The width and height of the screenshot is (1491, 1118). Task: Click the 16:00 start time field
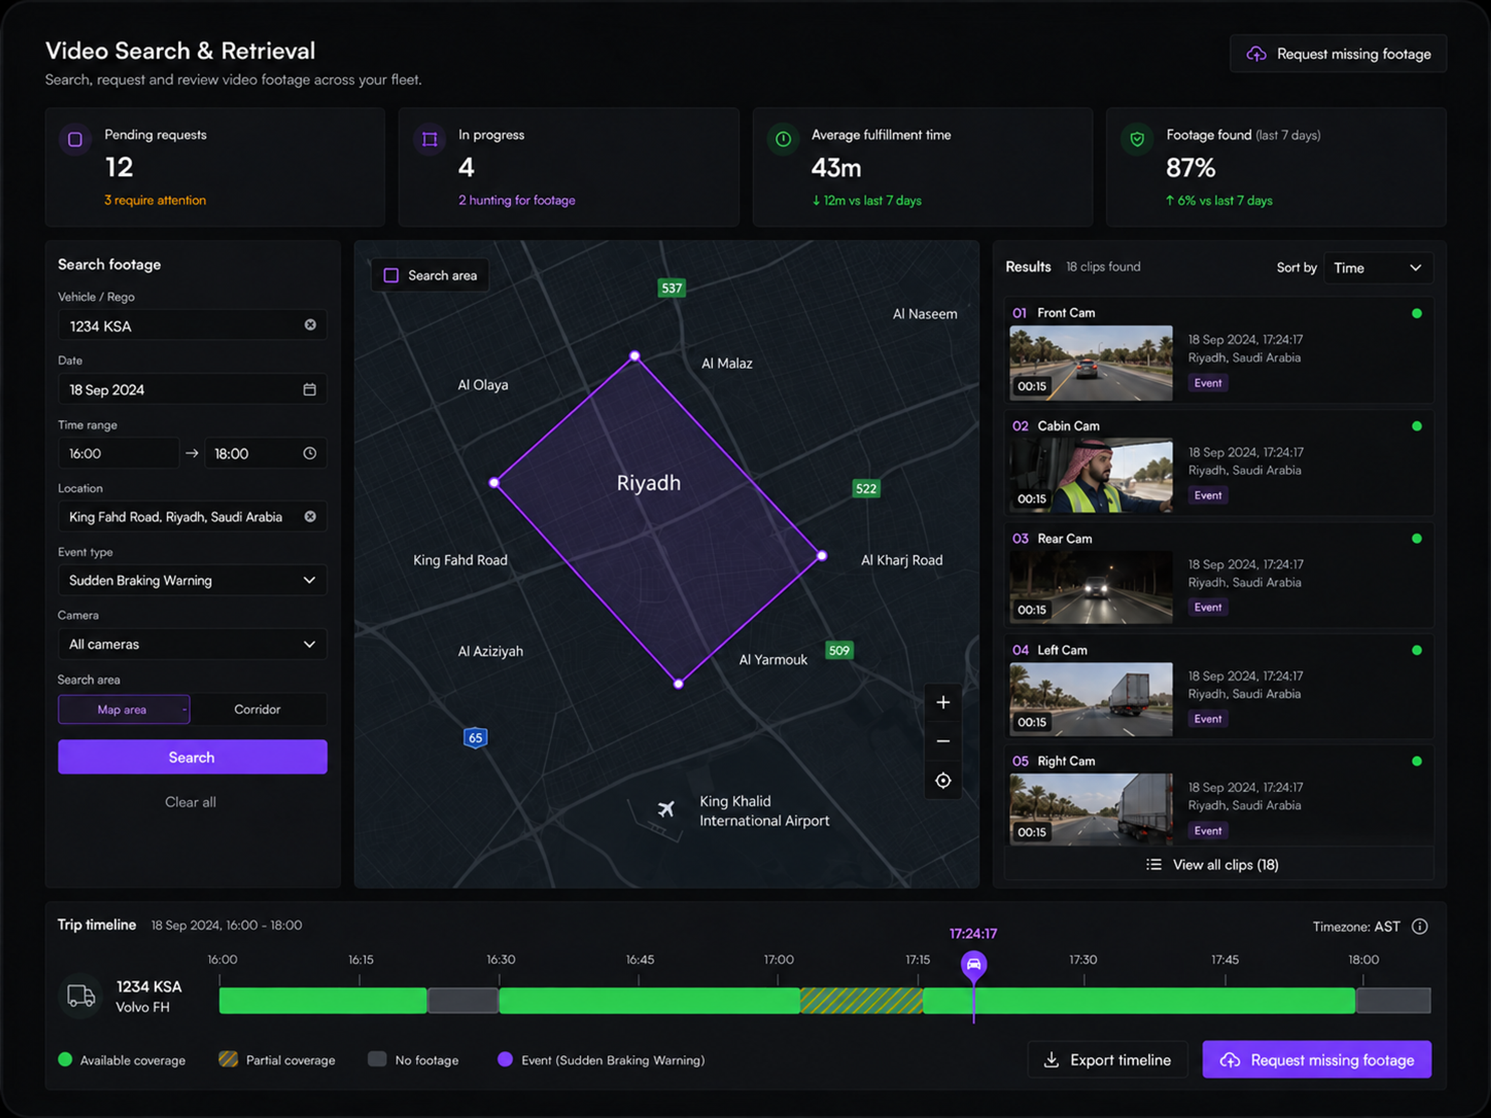tap(119, 453)
